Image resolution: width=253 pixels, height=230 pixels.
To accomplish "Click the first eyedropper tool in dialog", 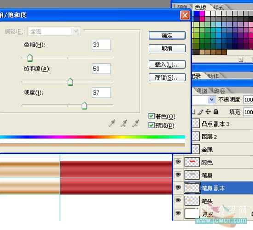I will pyautogui.click(x=112, y=123).
